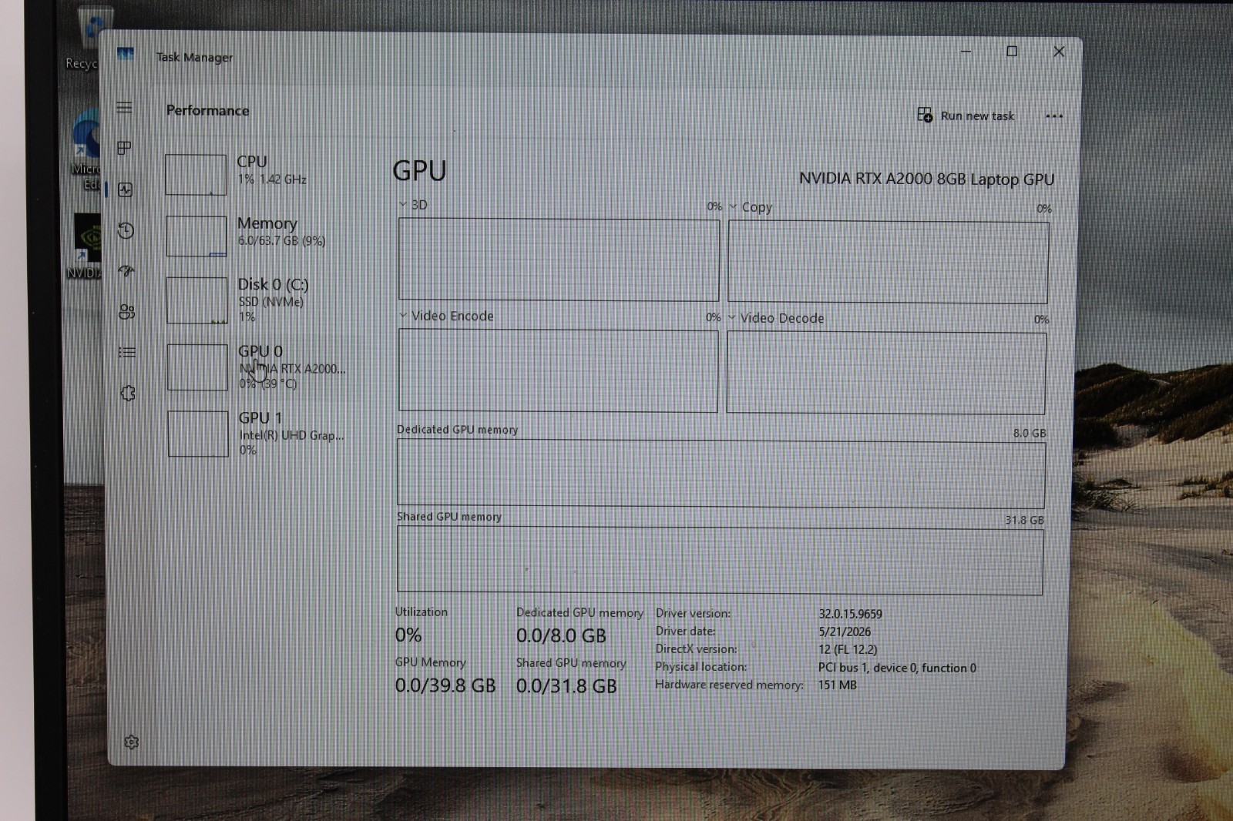Viewport: 1233px width, 821px height.
Task: Click the Disk 0 mini graph thumbnail
Action: tap(197, 300)
